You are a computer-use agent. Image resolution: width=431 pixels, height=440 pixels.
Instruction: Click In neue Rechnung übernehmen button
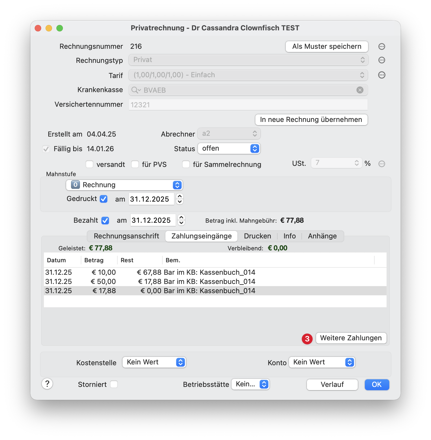point(311,120)
